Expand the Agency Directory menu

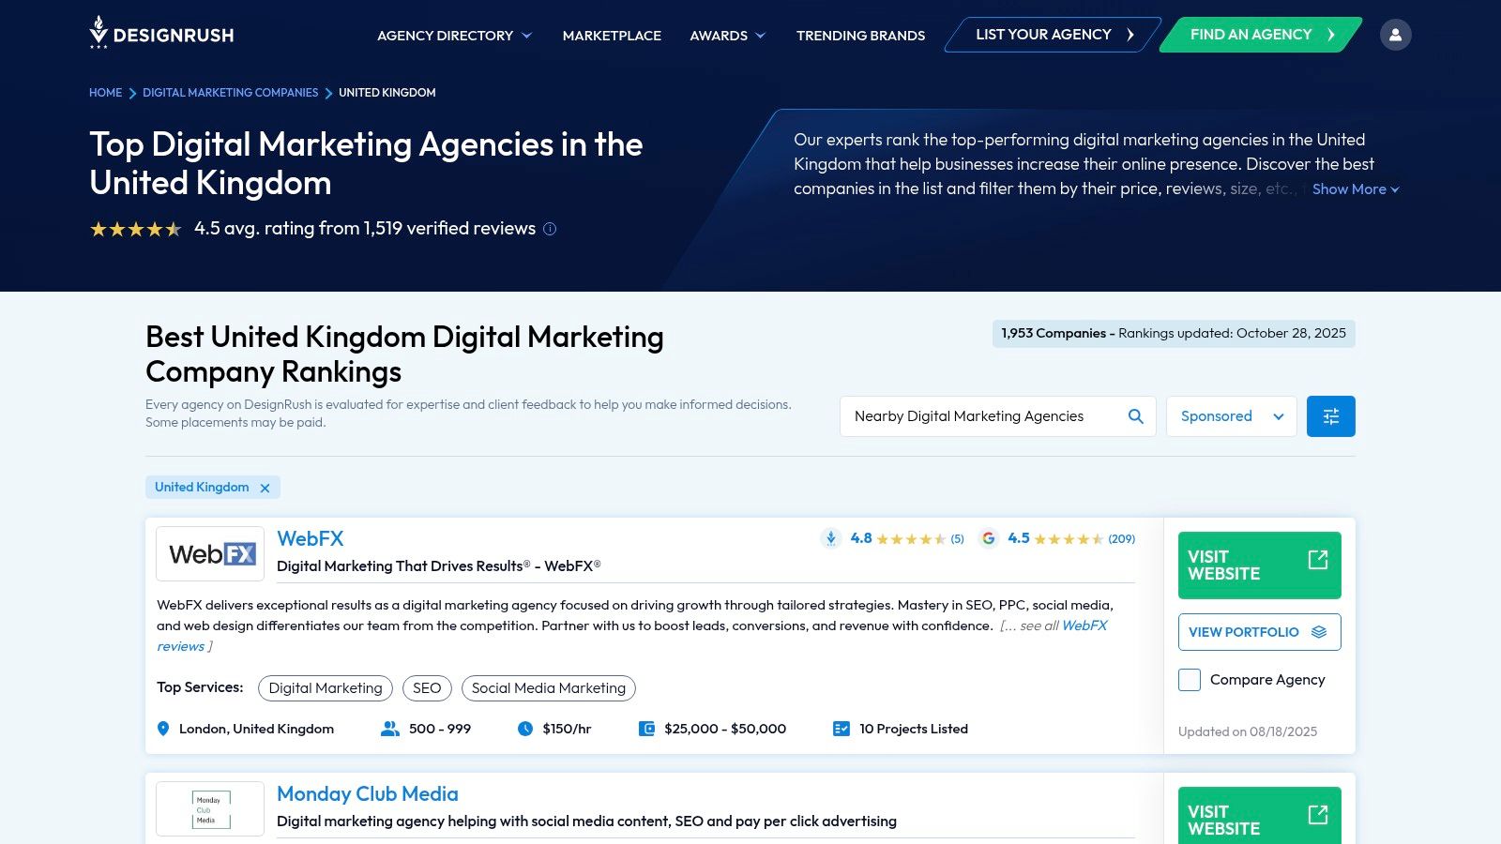454,36
